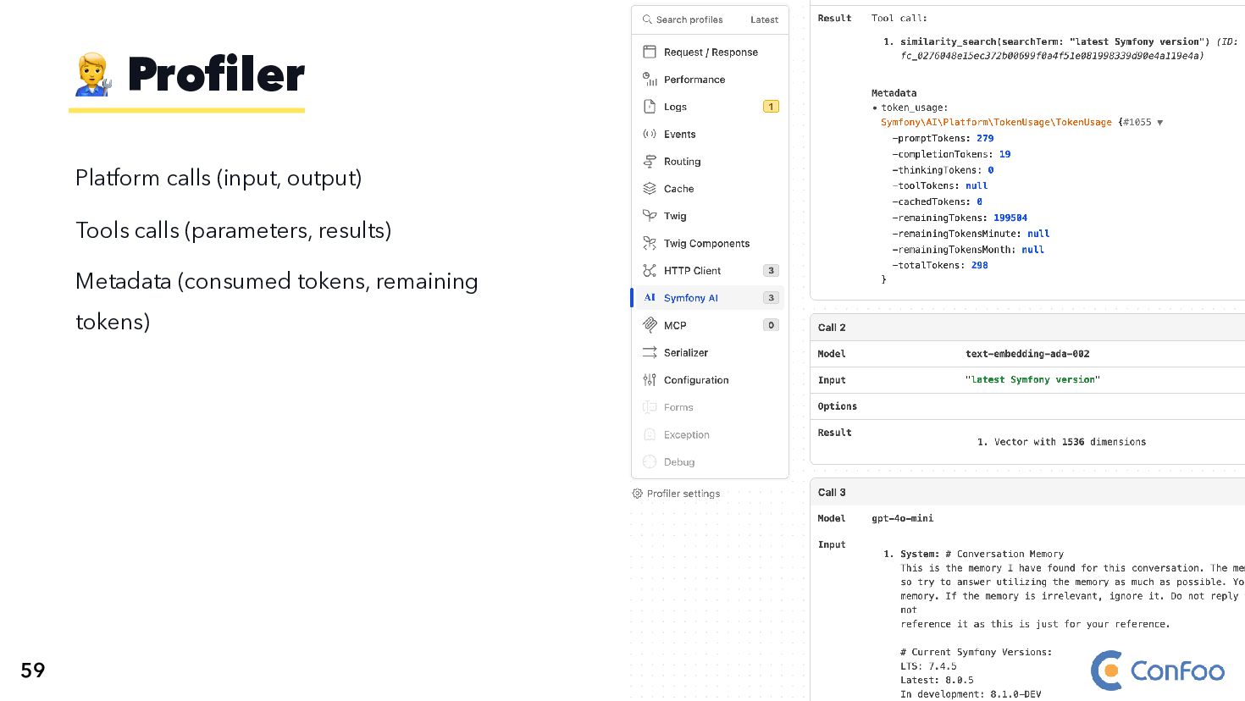Click slide number 59

coord(33,671)
